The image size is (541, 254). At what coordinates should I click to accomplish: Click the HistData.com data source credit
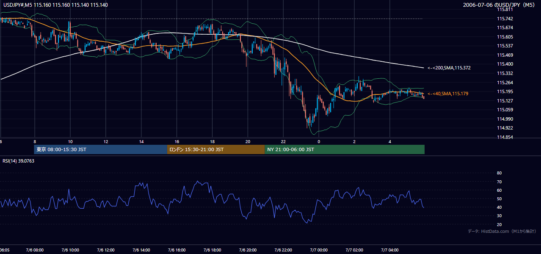point(502,231)
